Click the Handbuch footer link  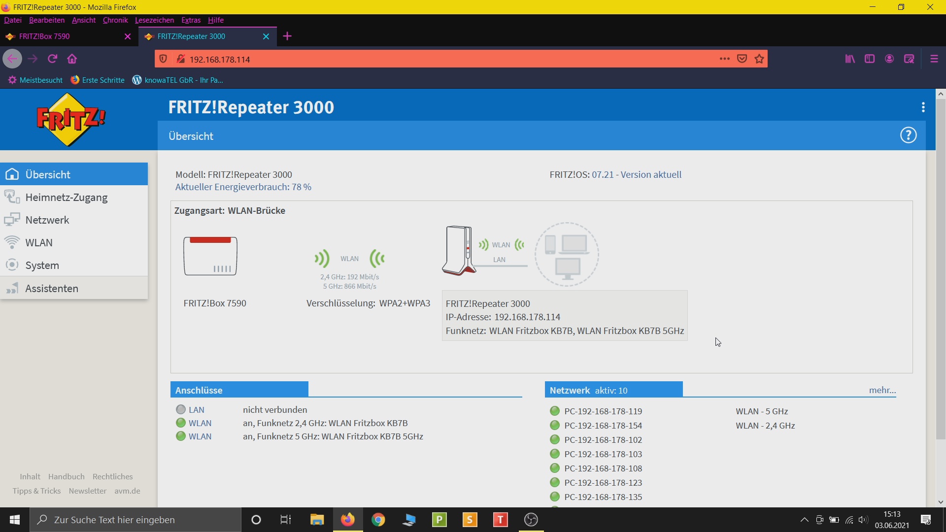[x=67, y=477]
